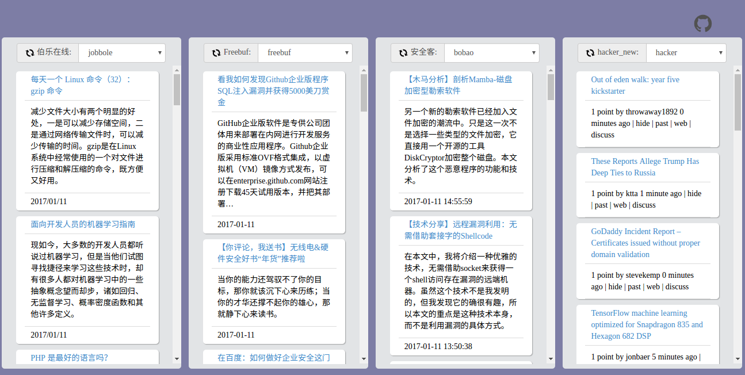The image size is (745, 375).
Task: Read the Github企业版 SQL注入漏洞 article
Action: pyautogui.click(x=273, y=91)
